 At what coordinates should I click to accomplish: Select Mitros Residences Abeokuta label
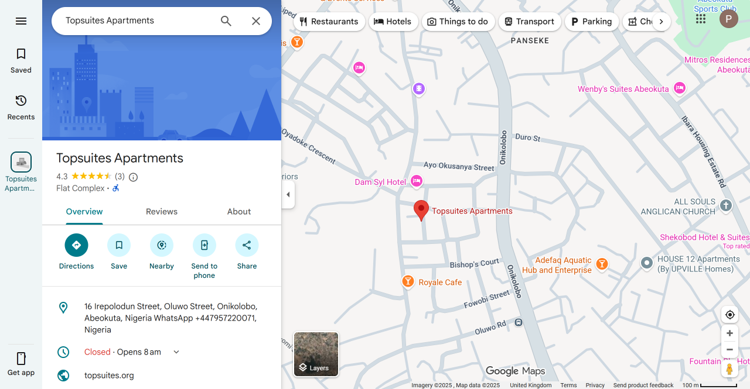[717, 65]
